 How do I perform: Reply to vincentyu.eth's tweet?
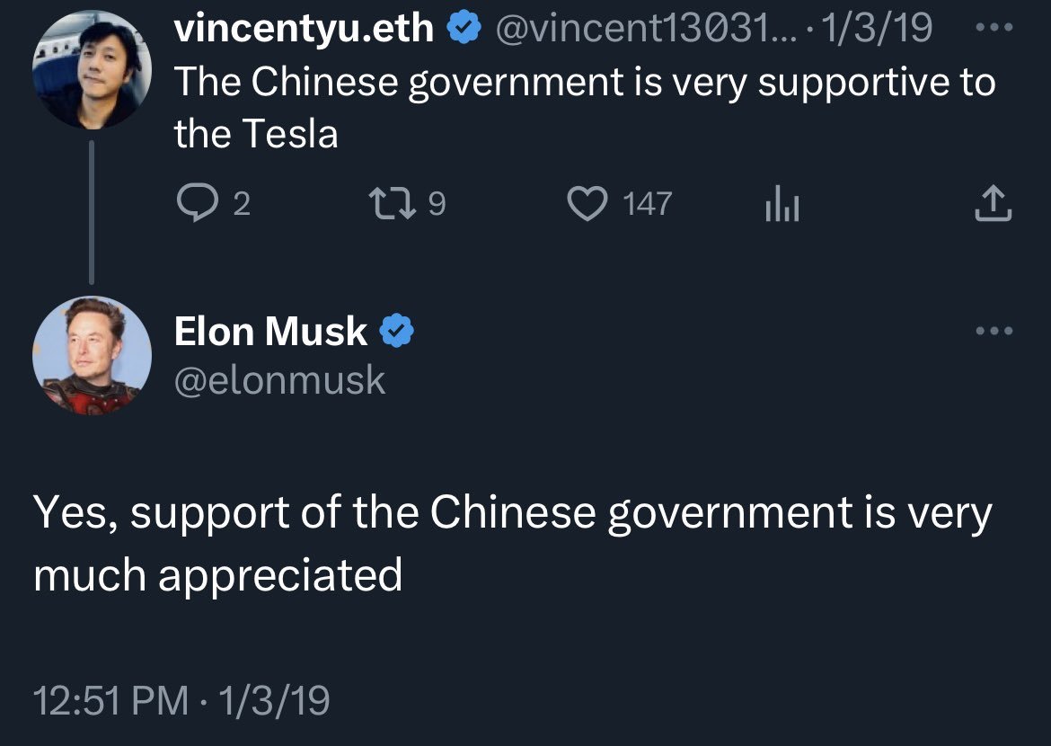[x=190, y=205]
